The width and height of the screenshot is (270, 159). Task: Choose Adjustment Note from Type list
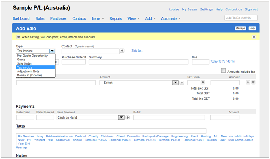click(x=28, y=72)
